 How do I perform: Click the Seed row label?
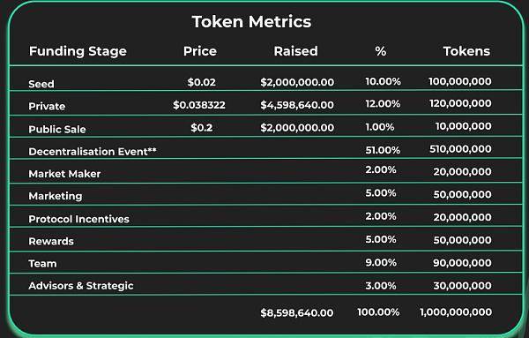click(41, 84)
